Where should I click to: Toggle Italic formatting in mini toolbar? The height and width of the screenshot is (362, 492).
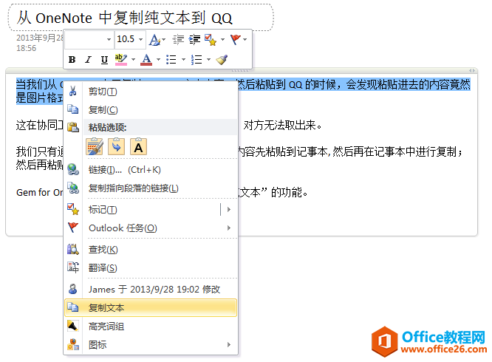89,60
